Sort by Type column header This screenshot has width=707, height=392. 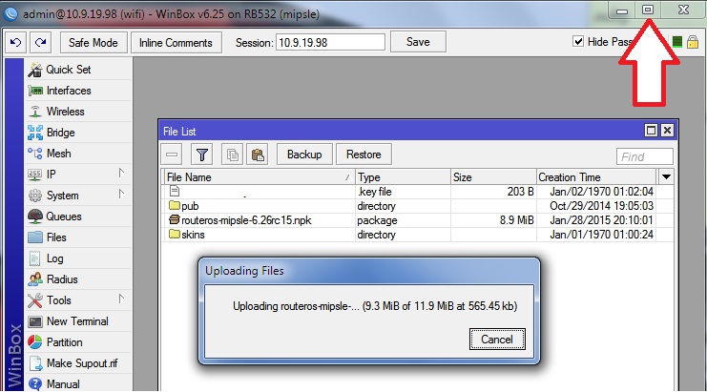(403, 177)
